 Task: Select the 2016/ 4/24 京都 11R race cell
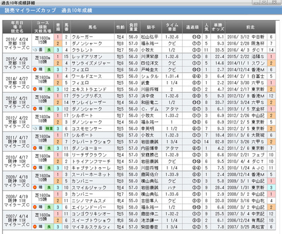[x=17, y=44]
